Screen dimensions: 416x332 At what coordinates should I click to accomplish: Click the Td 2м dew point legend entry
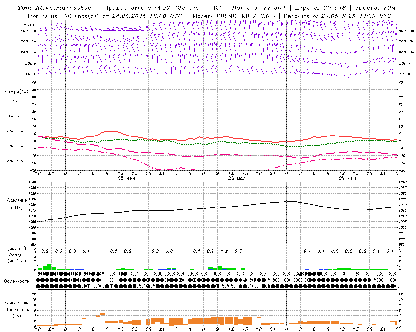(x=15, y=116)
